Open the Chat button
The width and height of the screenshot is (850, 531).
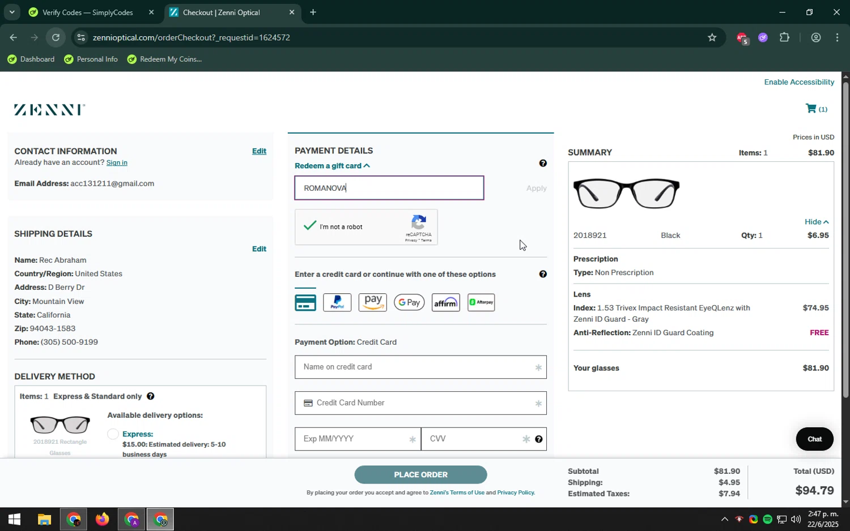814,439
